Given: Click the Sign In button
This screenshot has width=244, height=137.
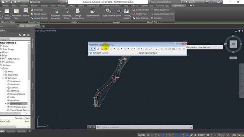Looking at the screenshot, I should 190,2.
